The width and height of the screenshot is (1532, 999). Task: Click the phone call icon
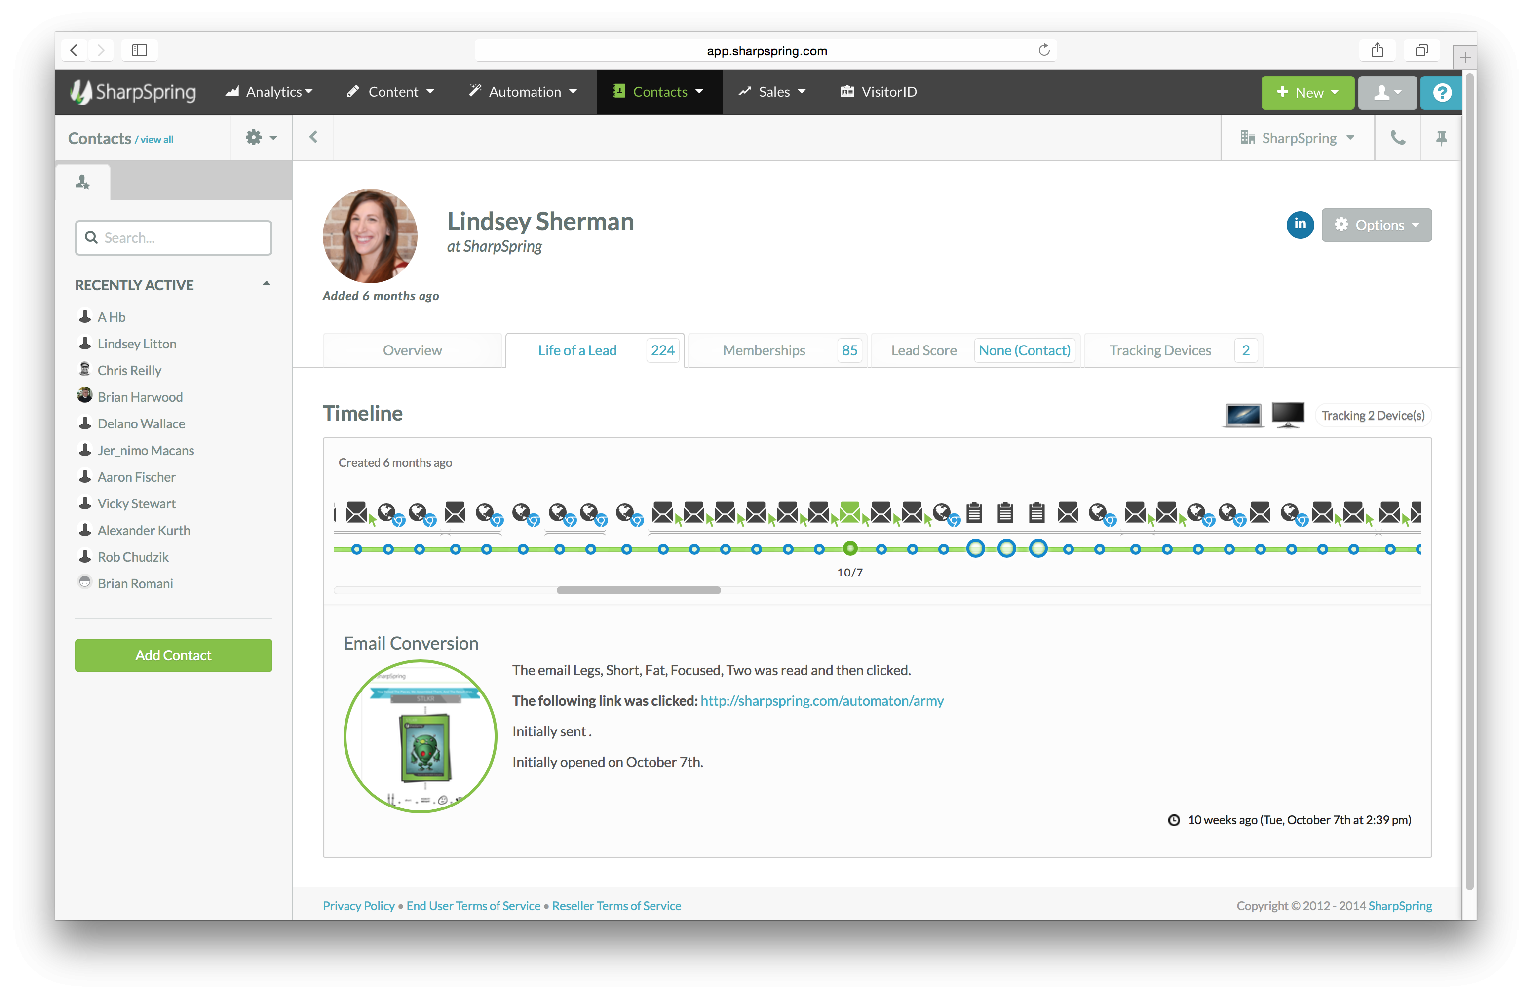[x=1397, y=138]
